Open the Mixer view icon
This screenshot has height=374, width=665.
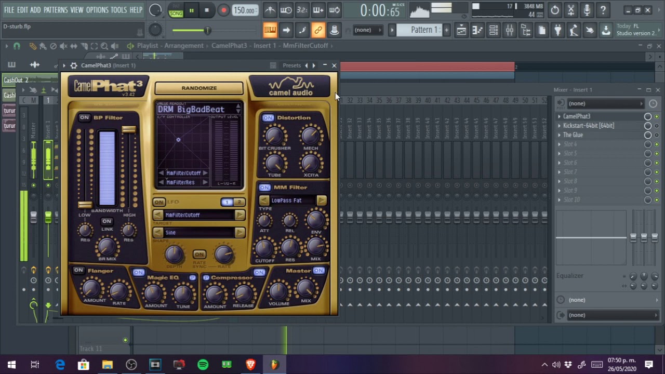click(x=510, y=31)
